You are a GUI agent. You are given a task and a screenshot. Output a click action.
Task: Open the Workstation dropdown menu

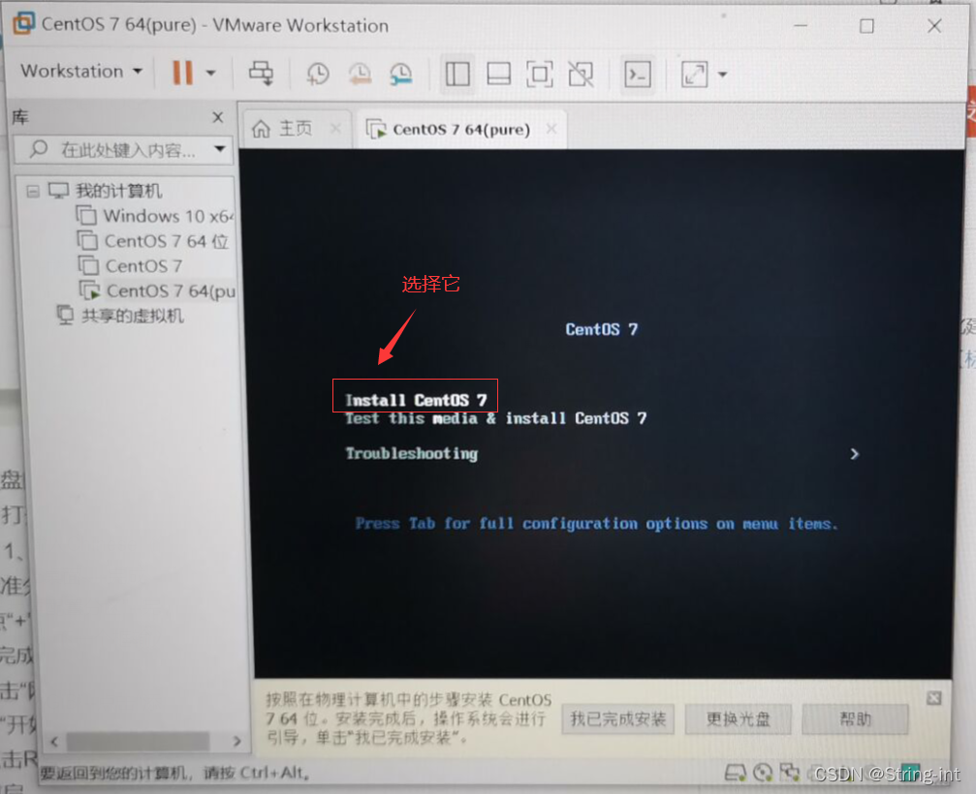click(x=81, y=72)
